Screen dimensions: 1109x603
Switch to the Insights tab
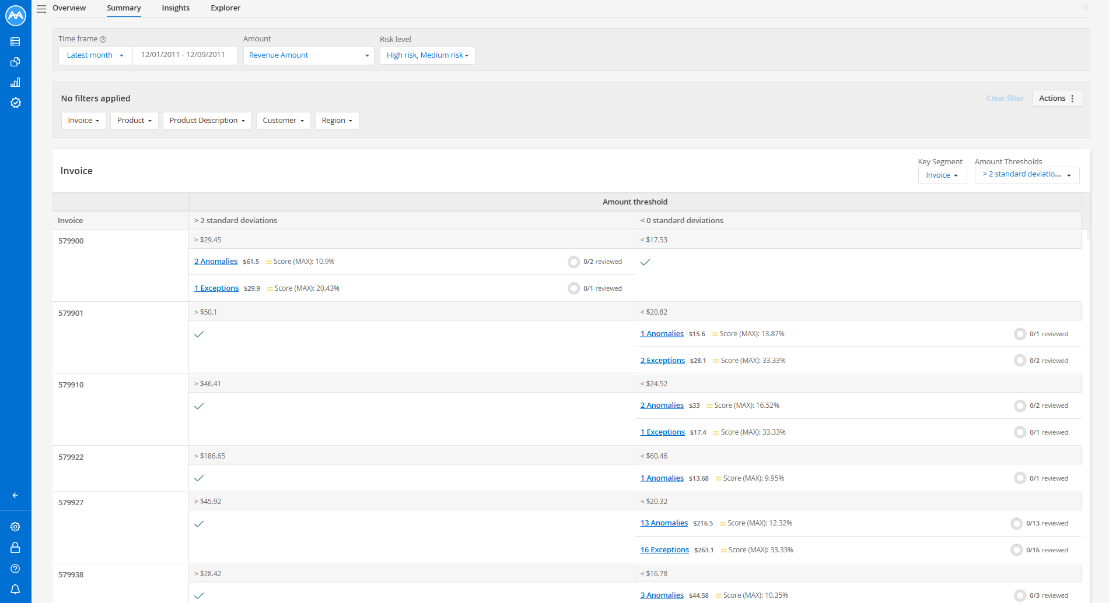(176, 8)
